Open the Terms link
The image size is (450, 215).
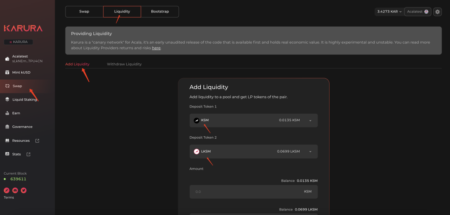(x=9, y=197)
